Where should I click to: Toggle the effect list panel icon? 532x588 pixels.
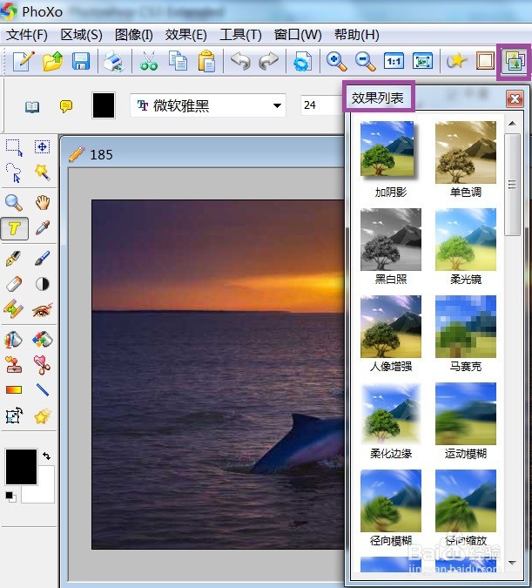(x=515, y=62)
